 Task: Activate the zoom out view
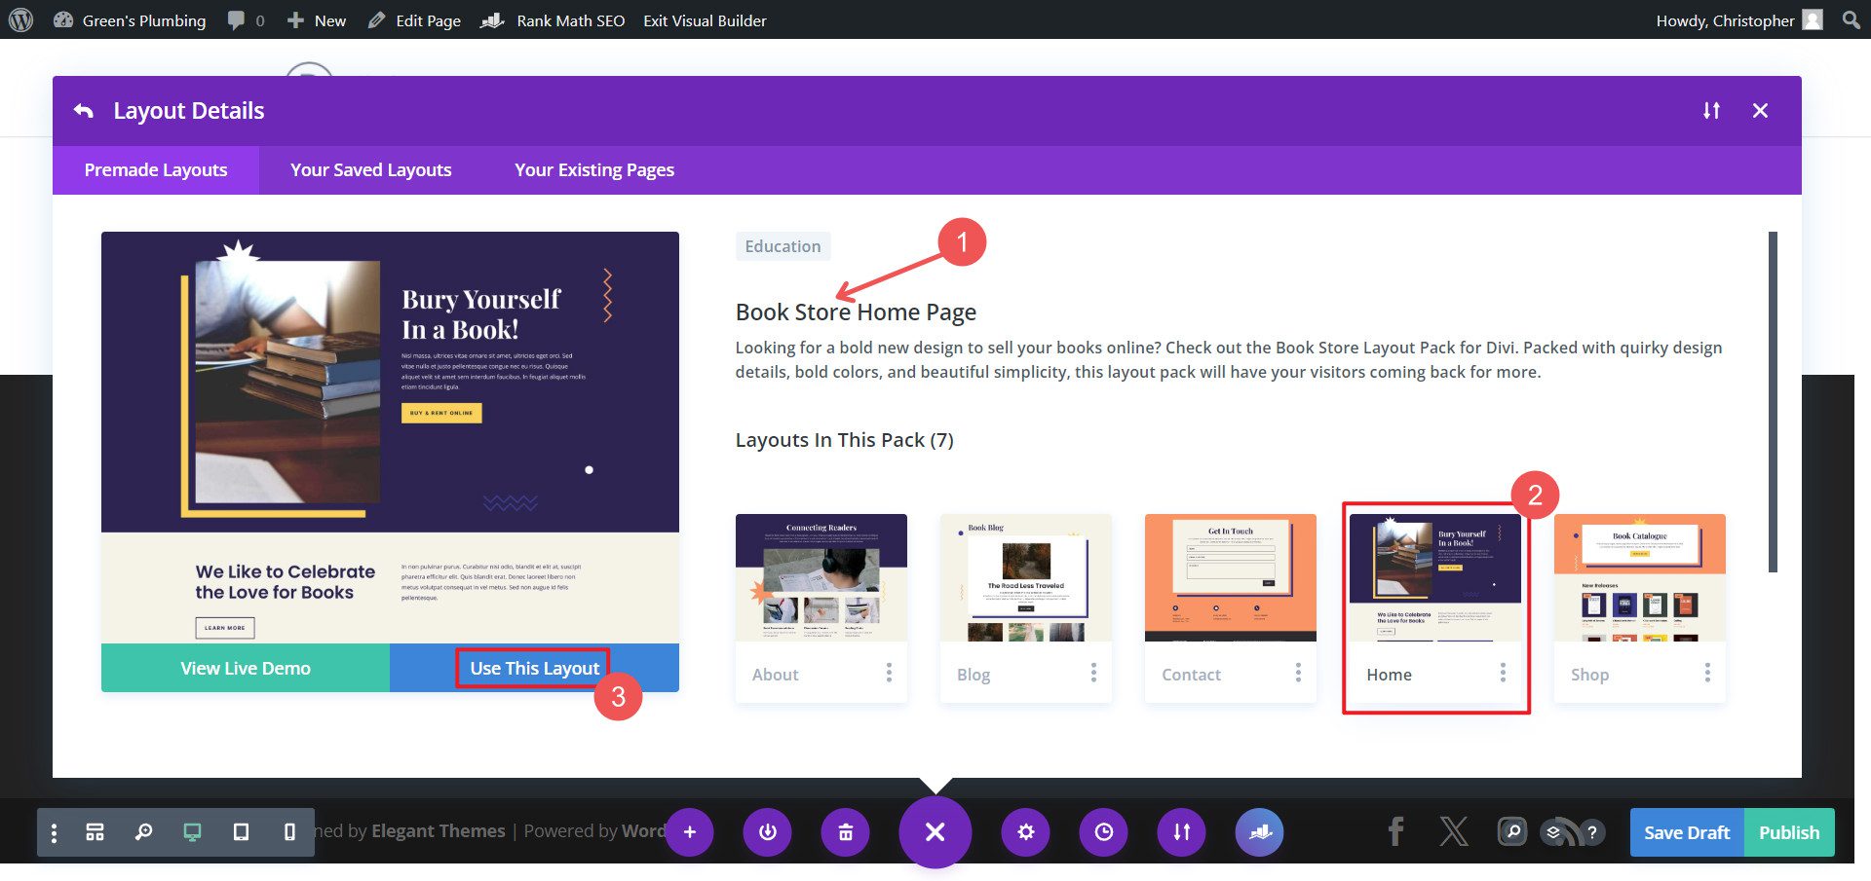pos(144,832)
